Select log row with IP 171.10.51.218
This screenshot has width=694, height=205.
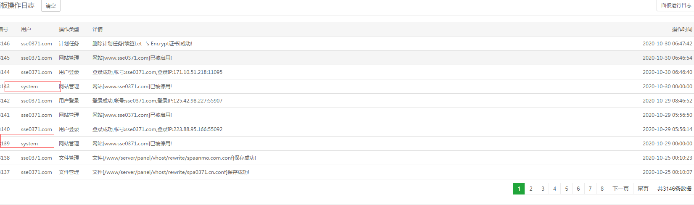(347, 72)
